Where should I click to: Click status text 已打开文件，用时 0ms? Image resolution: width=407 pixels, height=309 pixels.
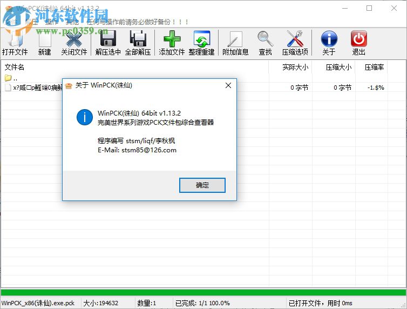click(x=320, y=303)
